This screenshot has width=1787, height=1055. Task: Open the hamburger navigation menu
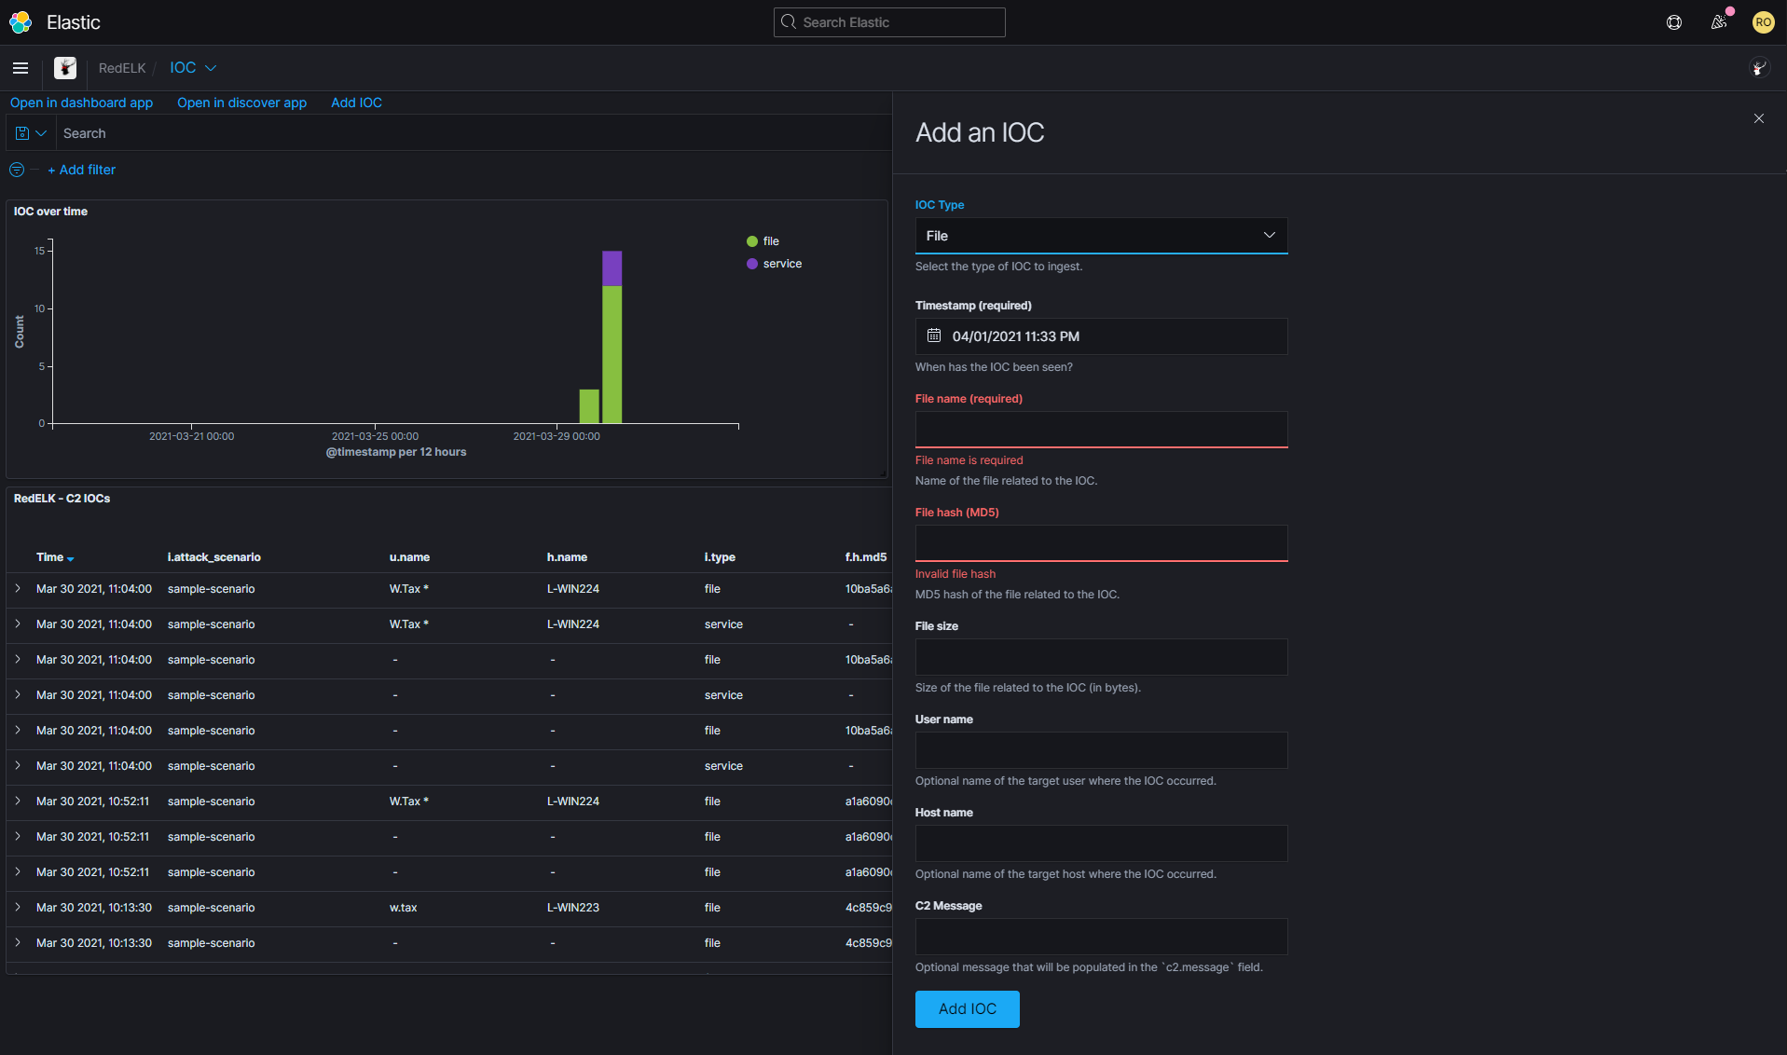(x=21, y=68)
